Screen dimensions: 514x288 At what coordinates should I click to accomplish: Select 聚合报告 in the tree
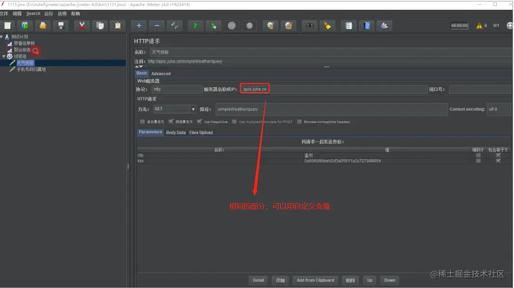22,50
